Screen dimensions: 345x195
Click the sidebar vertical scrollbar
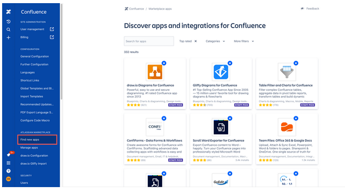61,51
